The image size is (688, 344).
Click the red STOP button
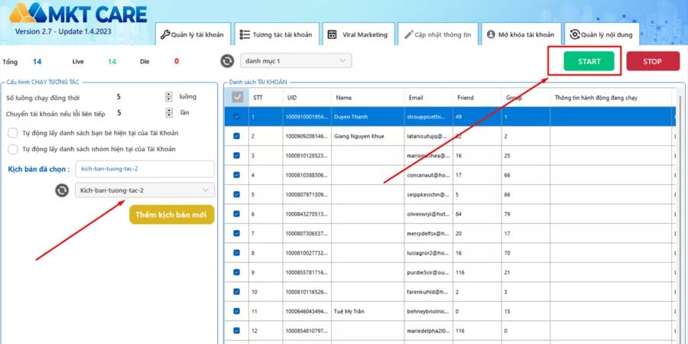(652, 61)
